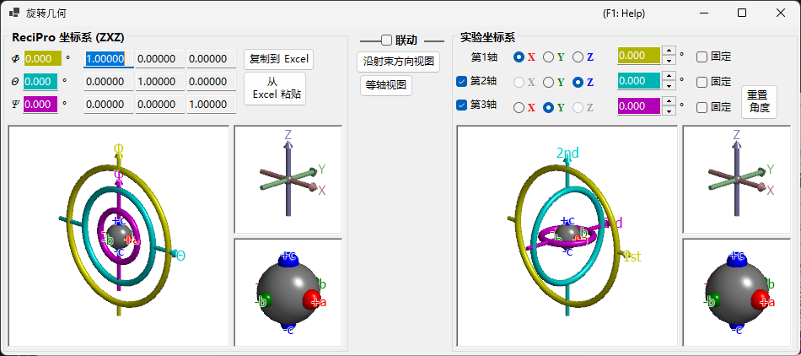Click the yellow first-axis angle field
This screenshot has width=801, height=356.
[639, 56]
